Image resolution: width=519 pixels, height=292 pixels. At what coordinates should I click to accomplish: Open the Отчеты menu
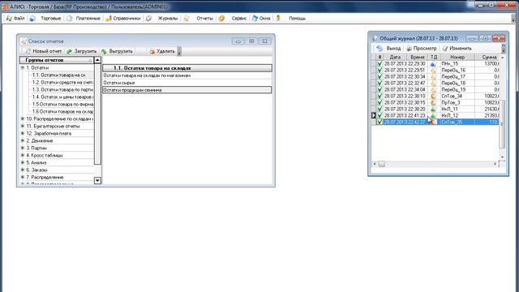click(204, 18)
